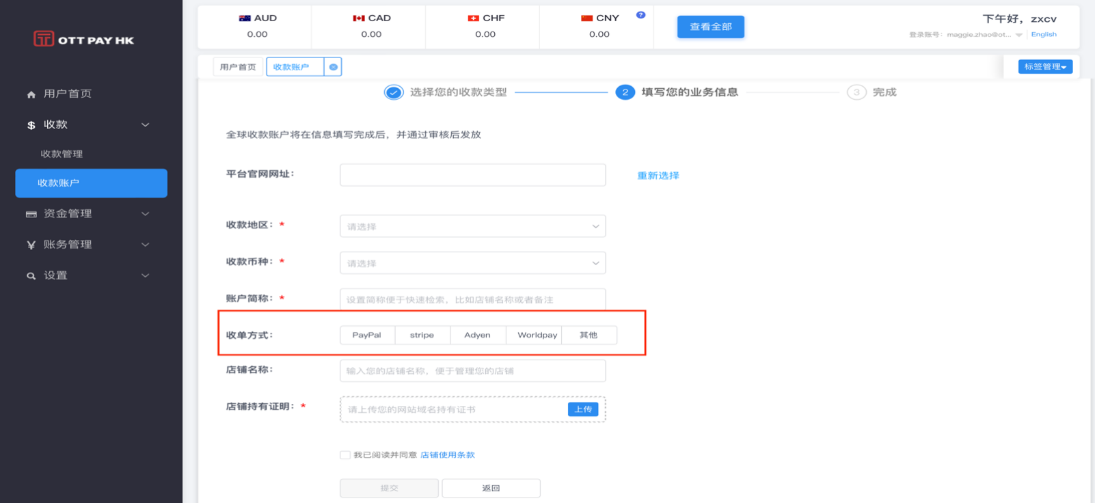Close the 收款账户 tab via its icon
1095x503 pixels.
[x=333, y=67]
